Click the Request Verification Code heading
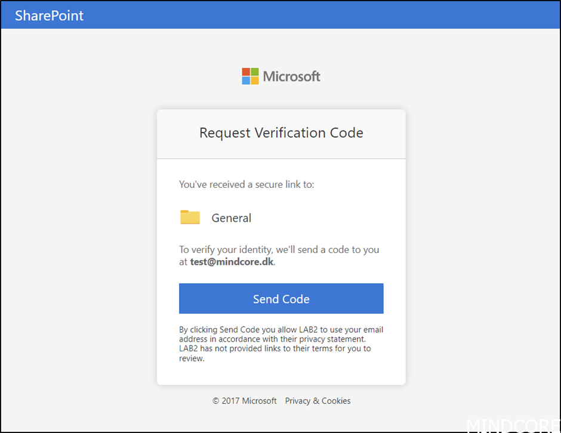 [281, 132]
